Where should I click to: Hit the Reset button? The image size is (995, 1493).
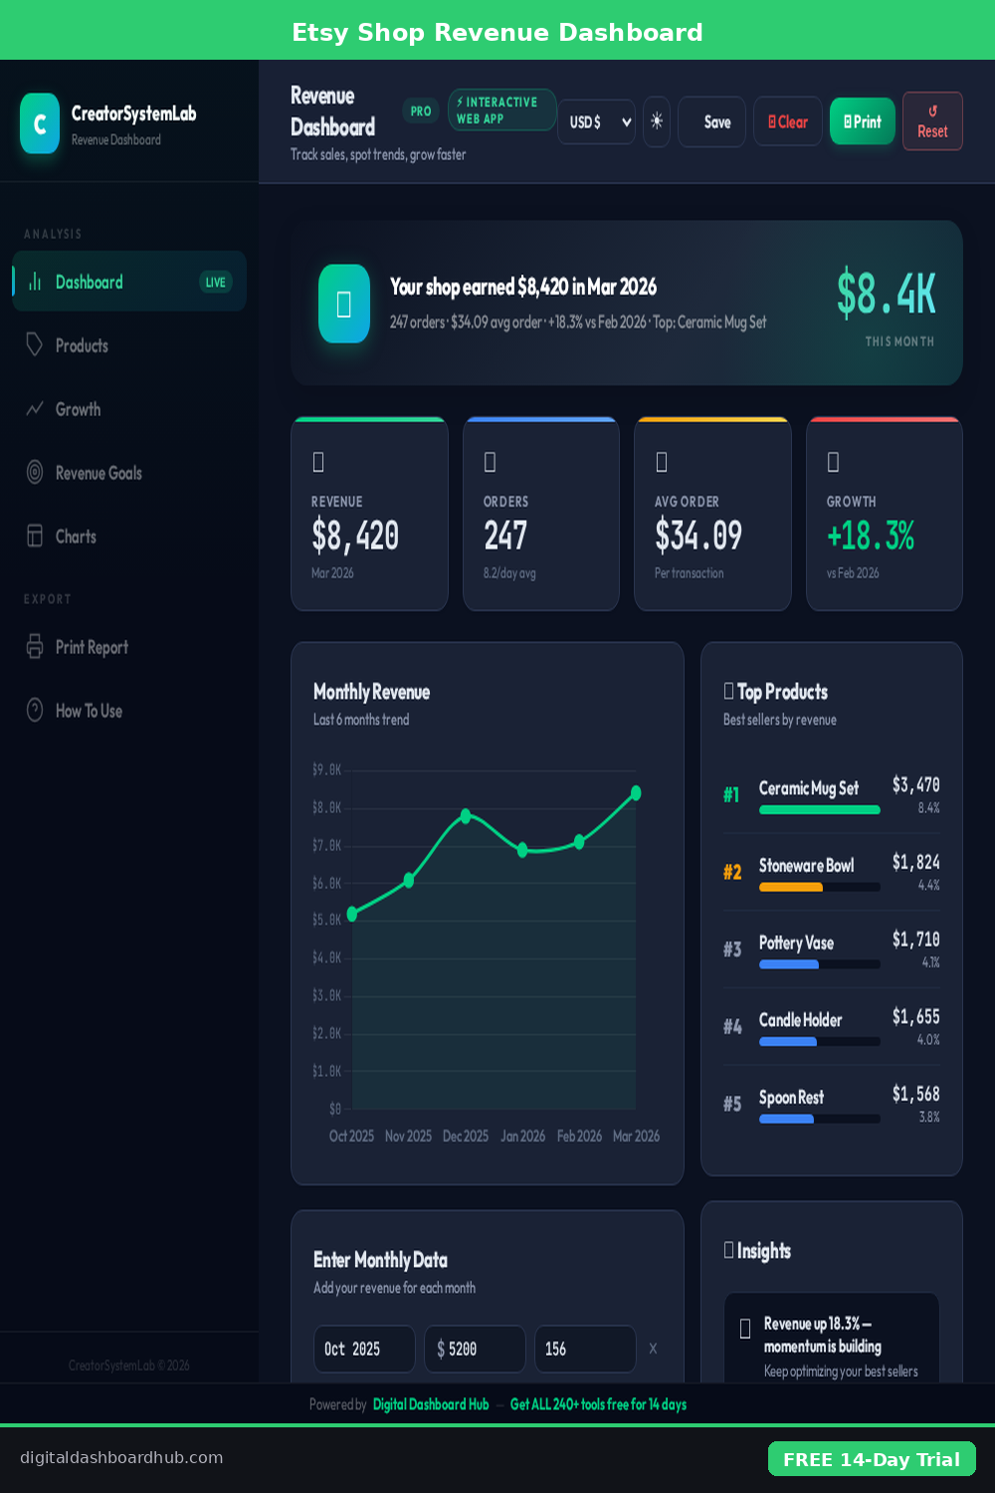tap(932, 121)
